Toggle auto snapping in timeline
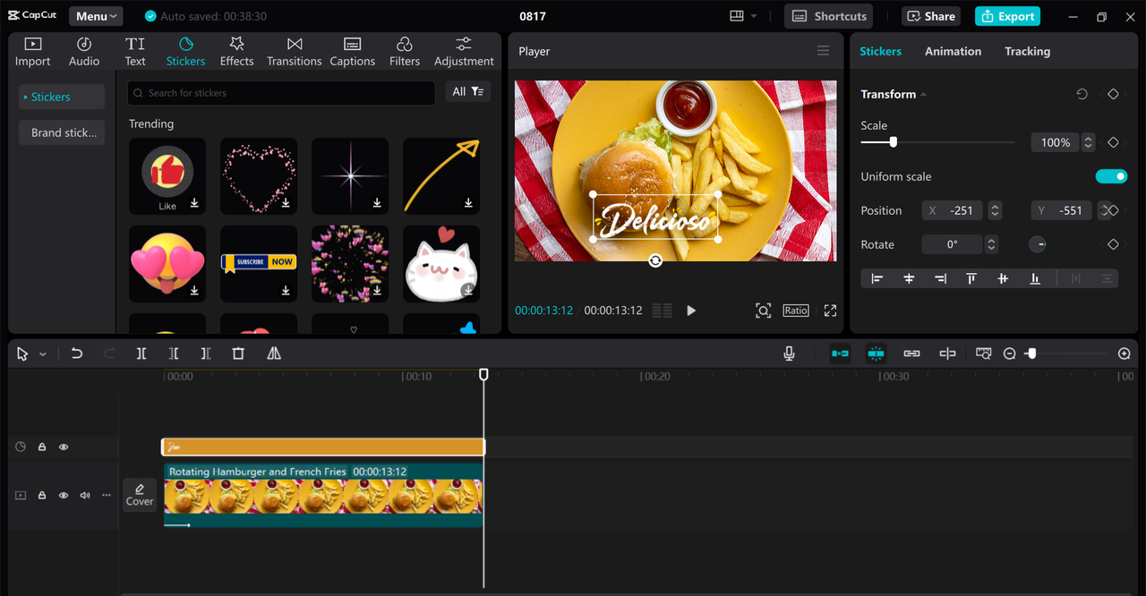The width and height of the screenshot is (1146, 596). [x=876, y=353]
